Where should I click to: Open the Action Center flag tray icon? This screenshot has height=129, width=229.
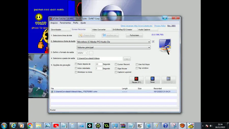[207, 126]
